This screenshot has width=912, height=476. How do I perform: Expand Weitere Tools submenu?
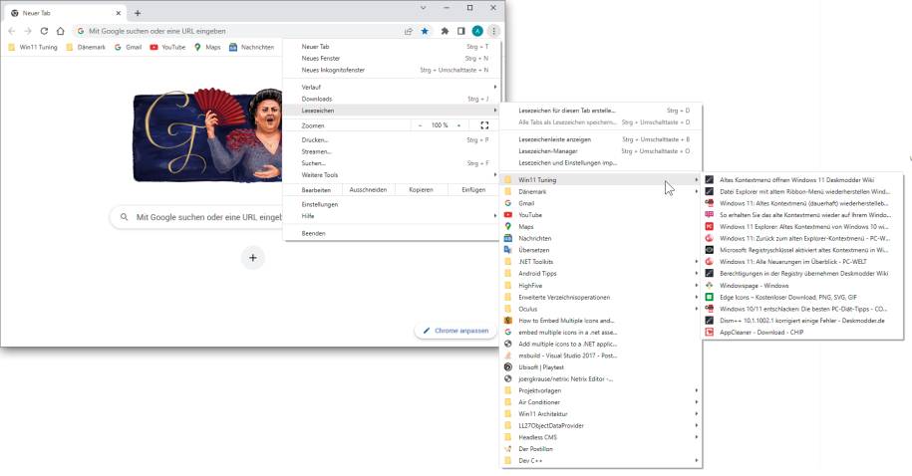pyautogui.click(x=394, y=175)
